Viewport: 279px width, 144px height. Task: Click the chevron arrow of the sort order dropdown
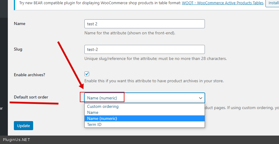tap(201, 98)
